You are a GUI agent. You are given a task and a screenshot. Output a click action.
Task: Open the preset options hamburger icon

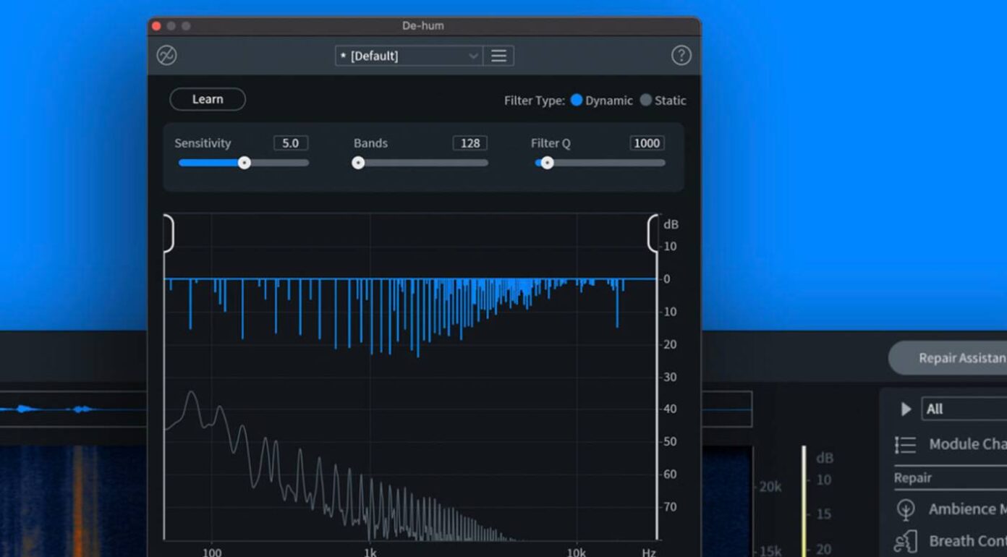(x=498, y=56)
